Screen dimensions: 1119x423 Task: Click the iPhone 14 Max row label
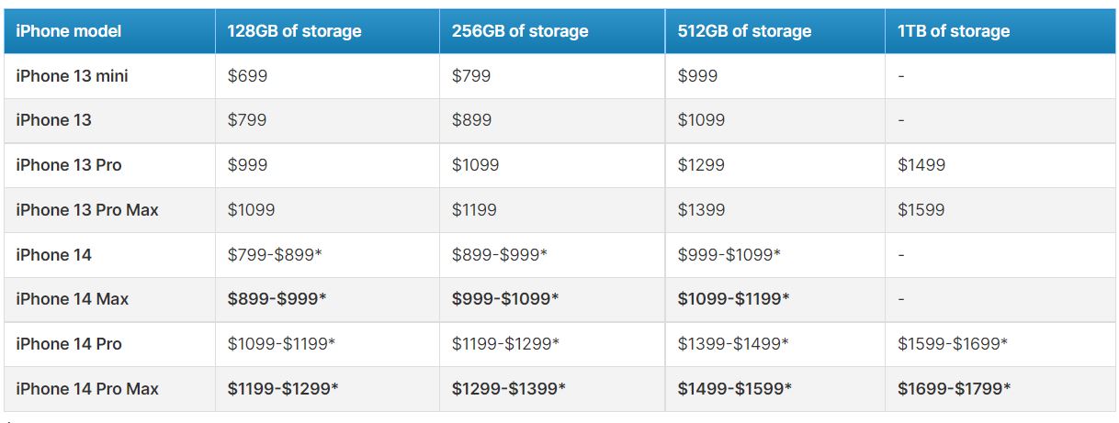(x=72, y=299)
